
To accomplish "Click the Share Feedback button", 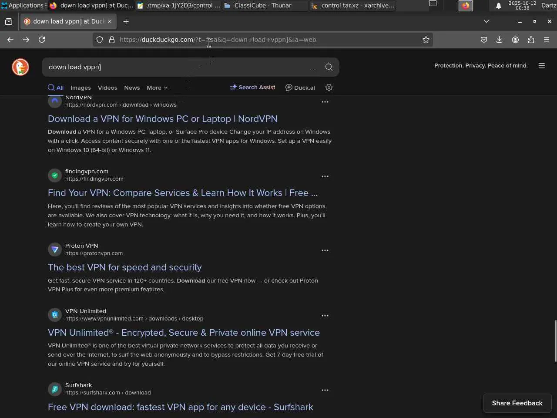I will pos(517,403).
